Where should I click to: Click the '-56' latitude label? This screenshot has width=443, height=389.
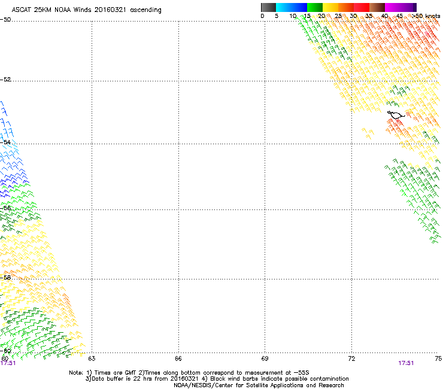(5, 208)
